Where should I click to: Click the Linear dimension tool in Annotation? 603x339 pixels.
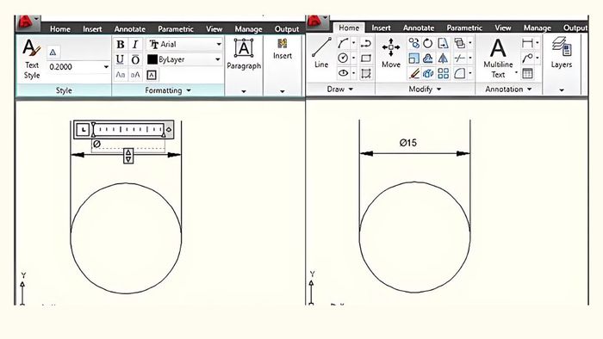[527, 43]
